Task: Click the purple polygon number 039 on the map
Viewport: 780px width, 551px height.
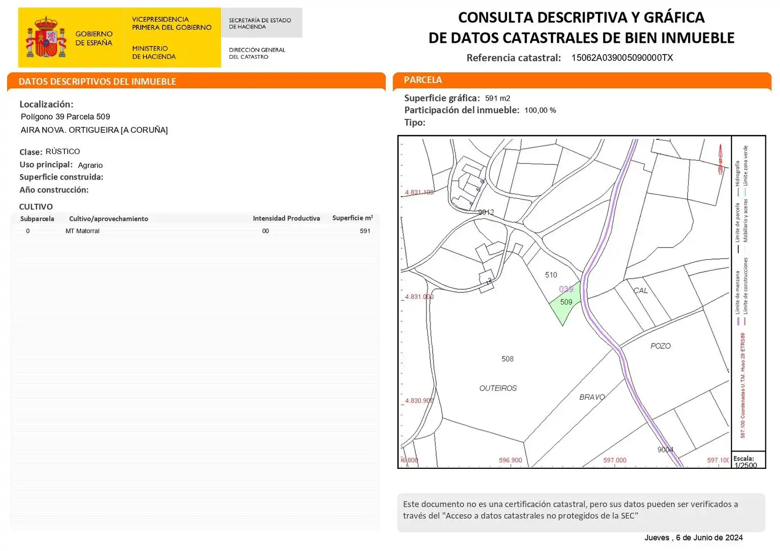Action: tap(566, 289)
